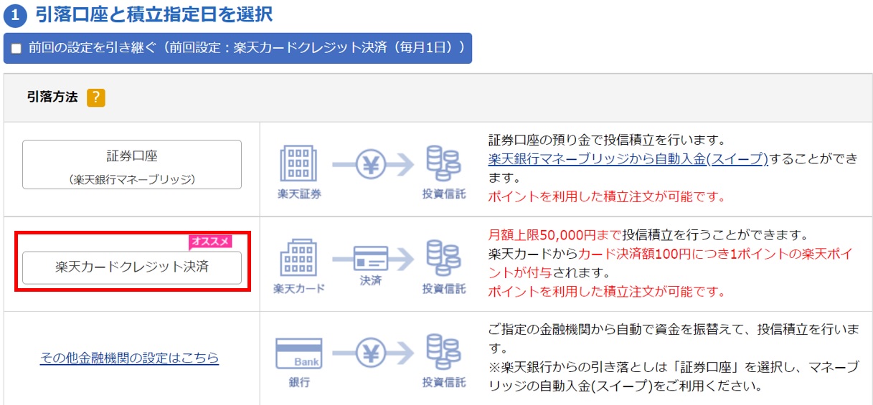
Task: Click 投資信託 coins icon in 楽天カード row
Action: click(x=443, y=258)
